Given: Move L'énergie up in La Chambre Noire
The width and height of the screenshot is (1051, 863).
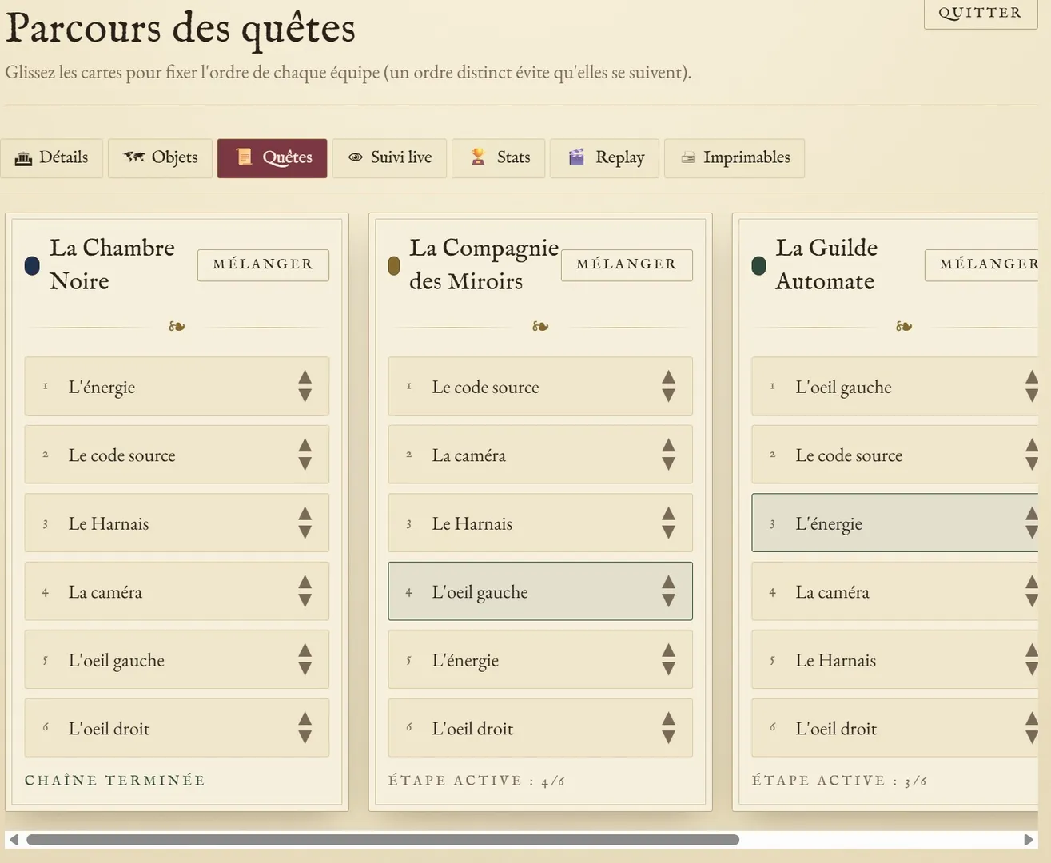Looking at the screenshot, I should (305, 377).
